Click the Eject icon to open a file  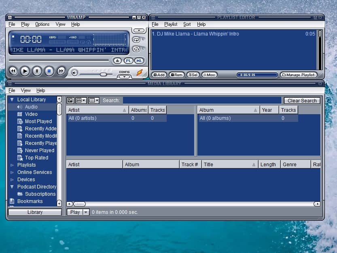[118, 61]
